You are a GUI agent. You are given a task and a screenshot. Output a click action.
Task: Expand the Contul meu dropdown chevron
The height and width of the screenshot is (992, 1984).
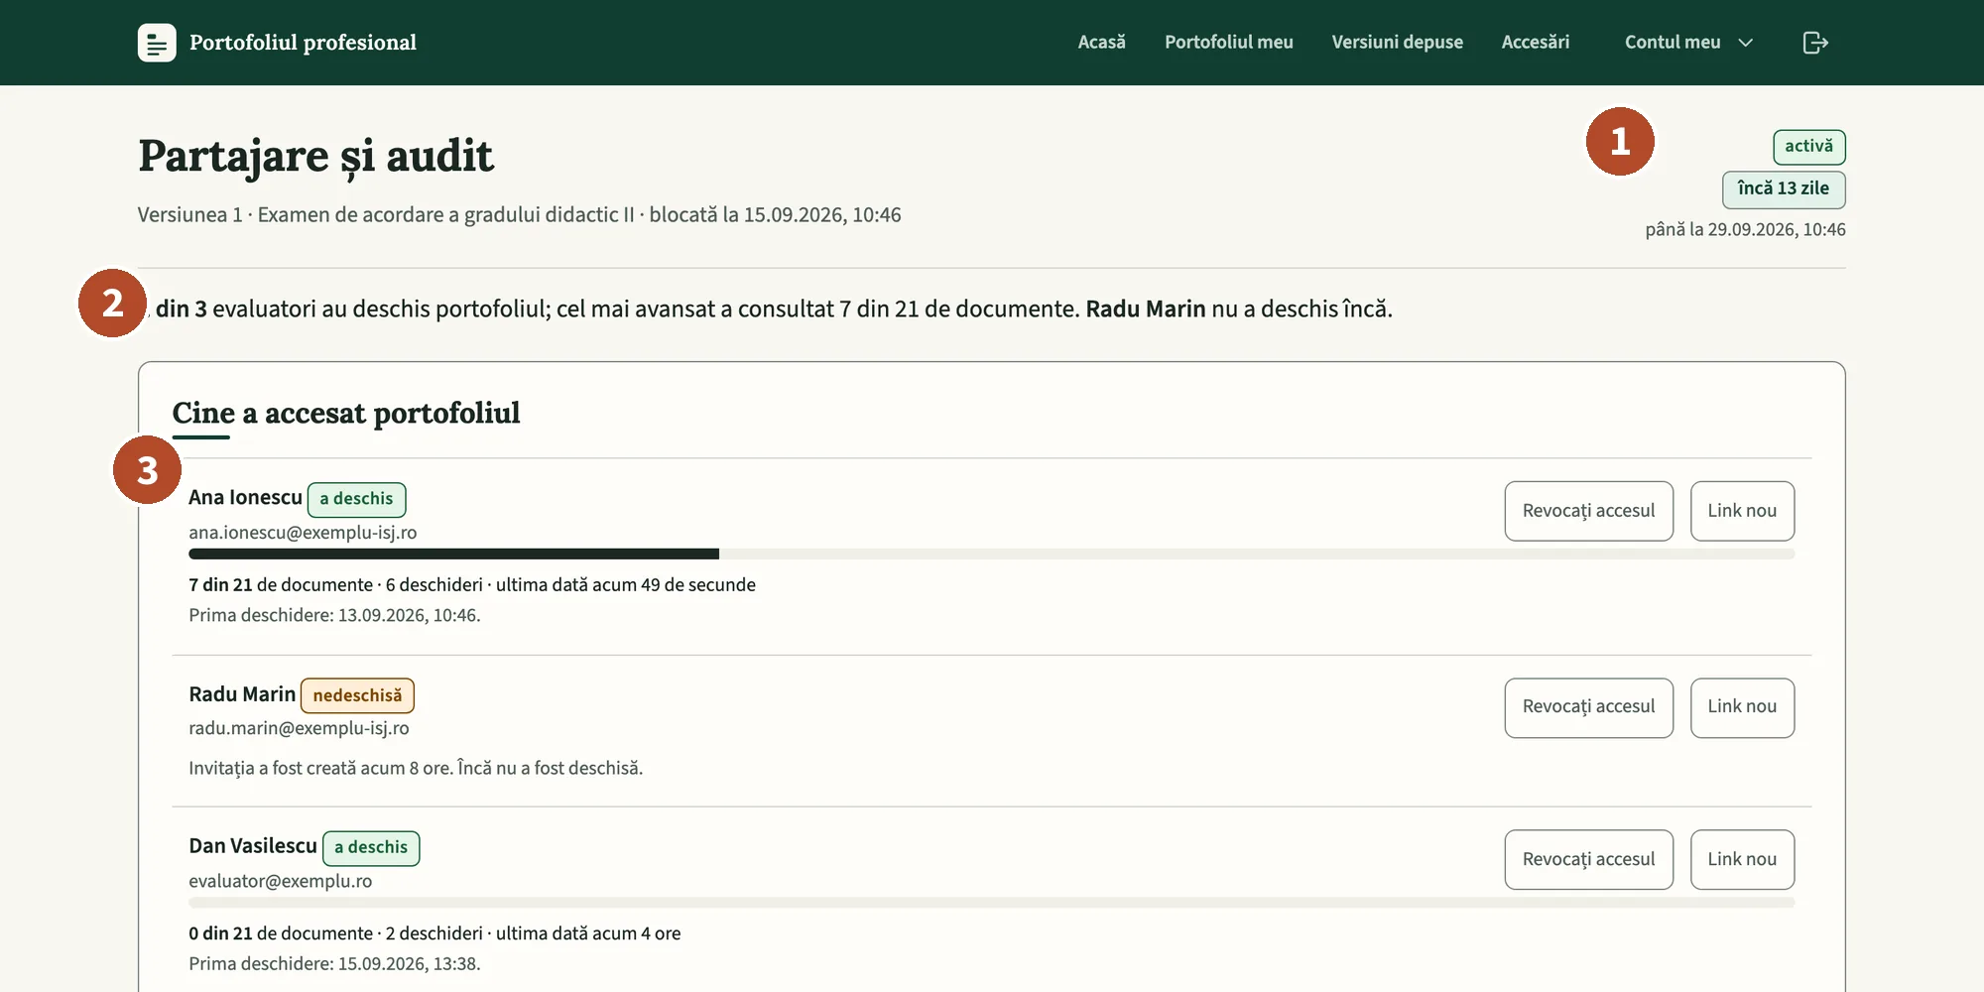pos(1746,43)
